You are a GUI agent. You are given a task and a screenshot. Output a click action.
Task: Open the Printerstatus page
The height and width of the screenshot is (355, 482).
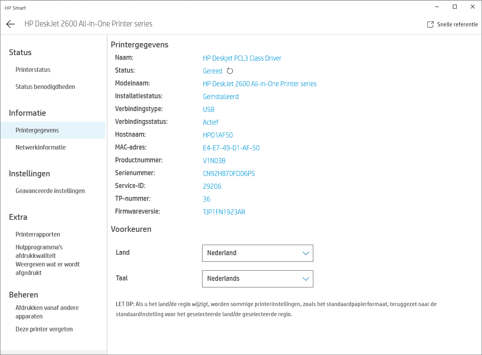coord(33,70)
